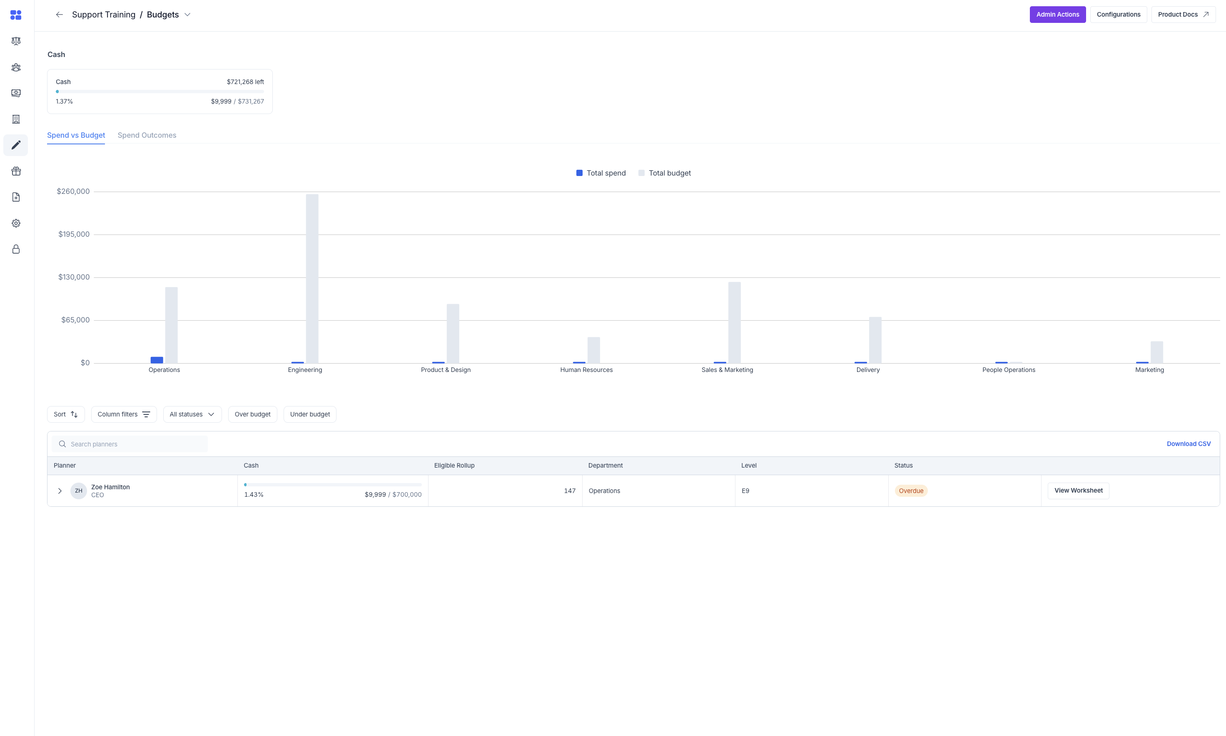Open the All statuses dropdown
This screenshot has width=1226, height=736.
[192, 414]
